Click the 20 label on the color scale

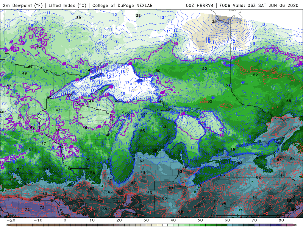point(119,220)
